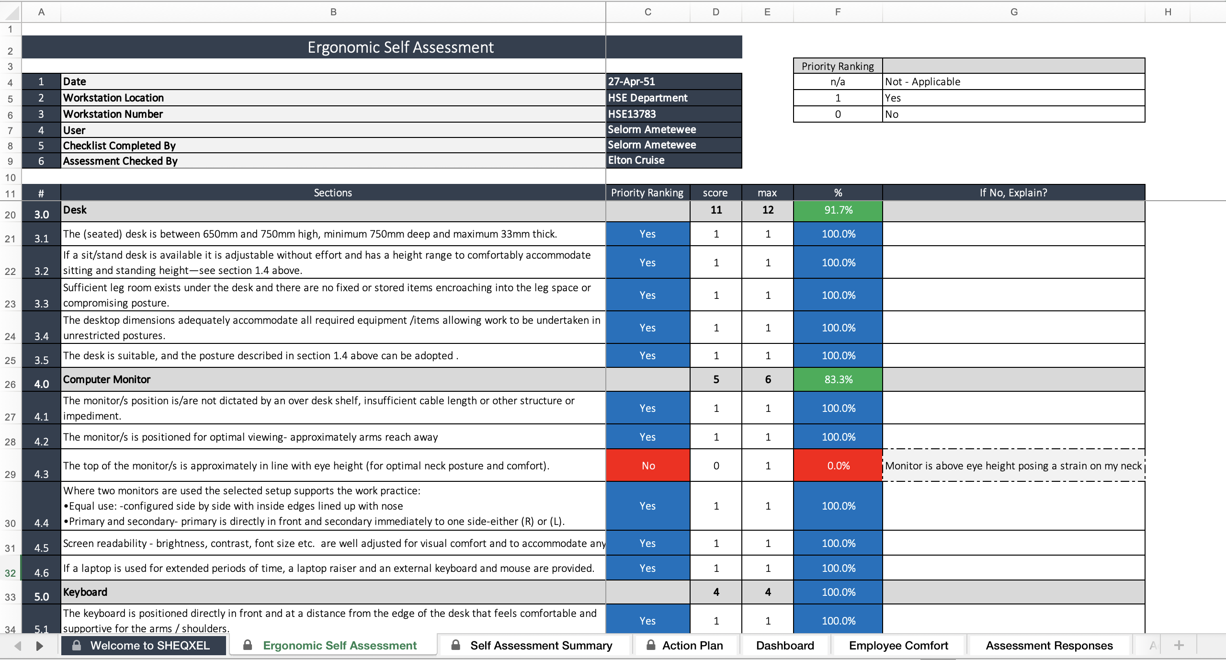This screenshot has width=1226, height=660.
Task: Select Workstation Location label cell
Action: pyautogui.click(x=333, y=98)
